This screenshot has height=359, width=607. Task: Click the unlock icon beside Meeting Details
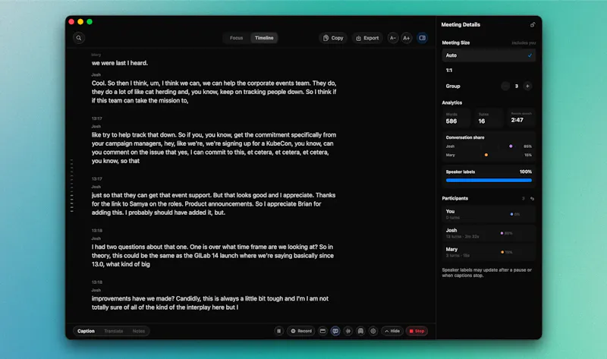(x=533, y=25)
